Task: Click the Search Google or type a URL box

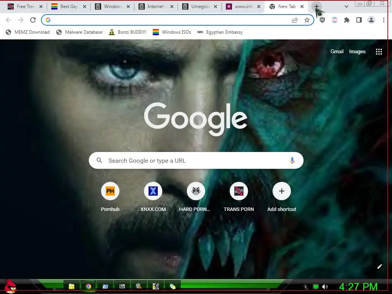Action: coord(196,160)
